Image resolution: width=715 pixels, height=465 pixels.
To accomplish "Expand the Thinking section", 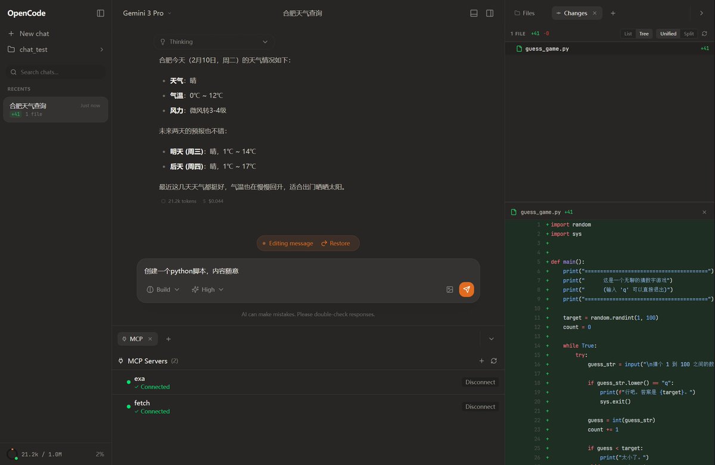I will 214,42.
